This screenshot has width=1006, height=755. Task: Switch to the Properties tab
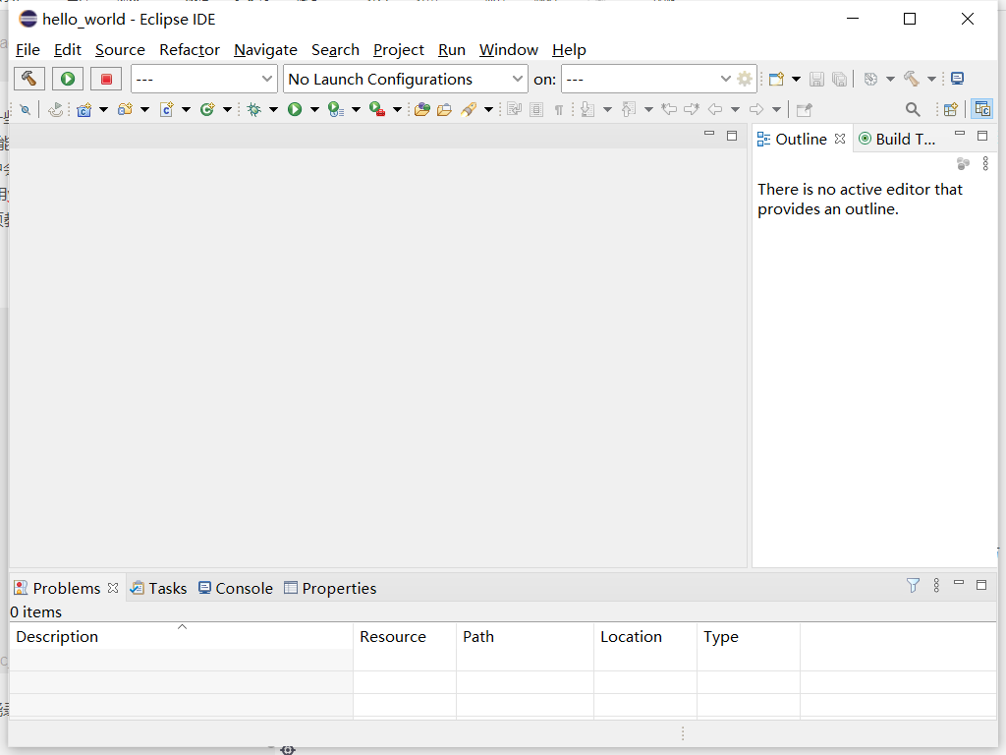[x=330, y=588]
